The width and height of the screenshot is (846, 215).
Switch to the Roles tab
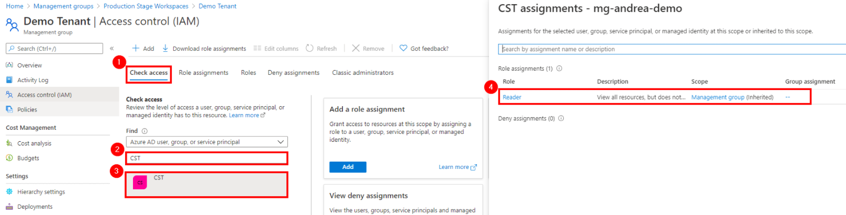pyautogui.click(x=249, y=73)
